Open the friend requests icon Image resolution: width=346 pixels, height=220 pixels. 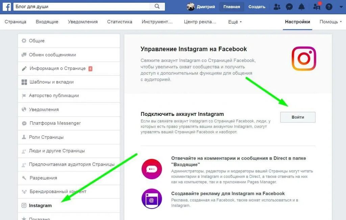(x=277, y=7)
